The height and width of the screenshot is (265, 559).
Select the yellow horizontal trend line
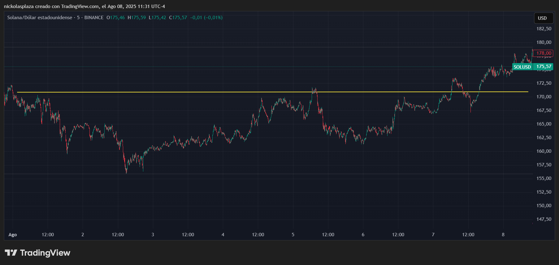pyautogui.click(x=272, y=92)
